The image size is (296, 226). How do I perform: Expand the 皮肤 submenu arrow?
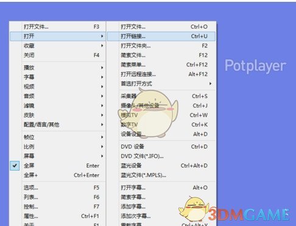[102, 115]
